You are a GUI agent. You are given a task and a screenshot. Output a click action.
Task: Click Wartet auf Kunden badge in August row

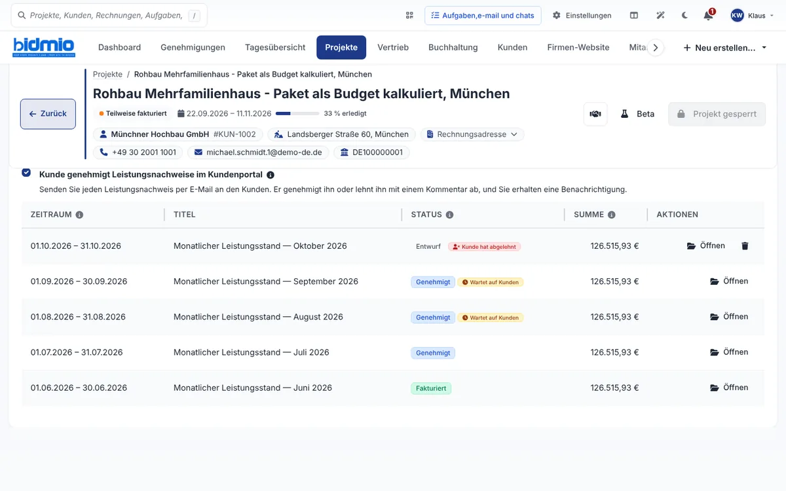click(491, 318)
